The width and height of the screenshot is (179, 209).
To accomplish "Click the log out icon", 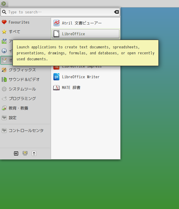I will 16,153.
